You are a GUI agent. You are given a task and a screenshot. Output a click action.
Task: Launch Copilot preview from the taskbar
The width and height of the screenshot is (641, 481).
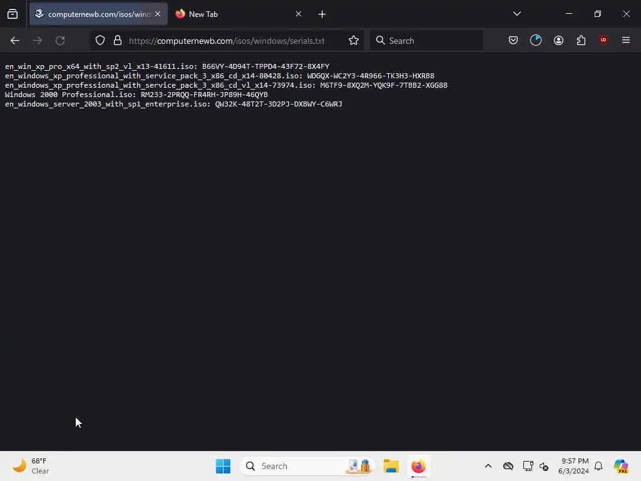pyautogui.click(x=622, y=466)
